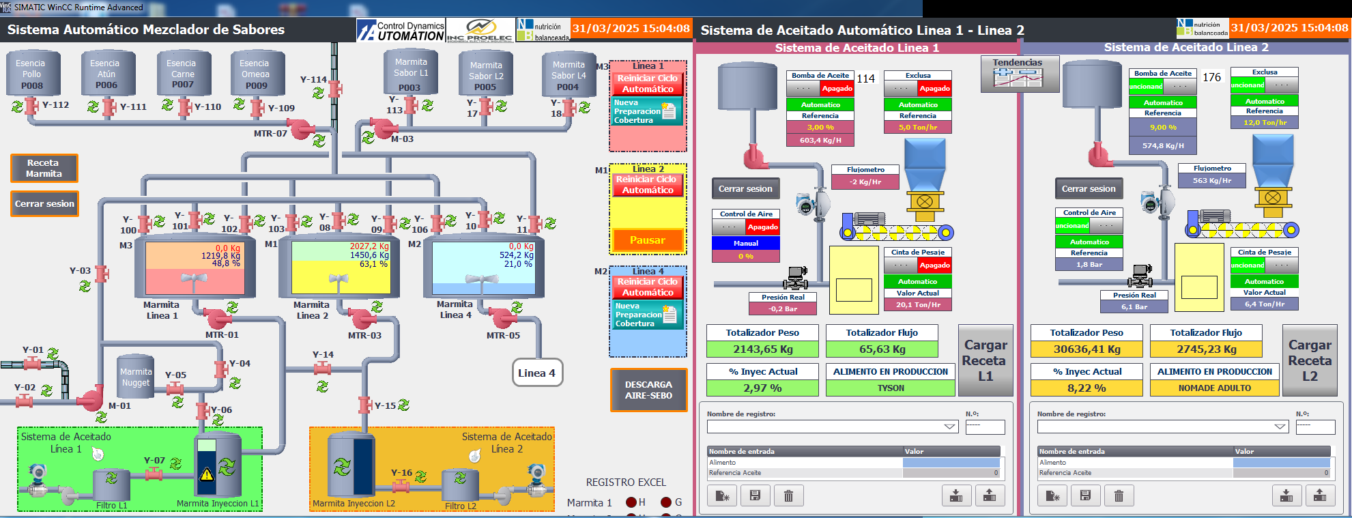Viewport: 1352px width, 518px height.
Task: Click valve Y-14 on the pipeline
Action: tap(323, 369)
